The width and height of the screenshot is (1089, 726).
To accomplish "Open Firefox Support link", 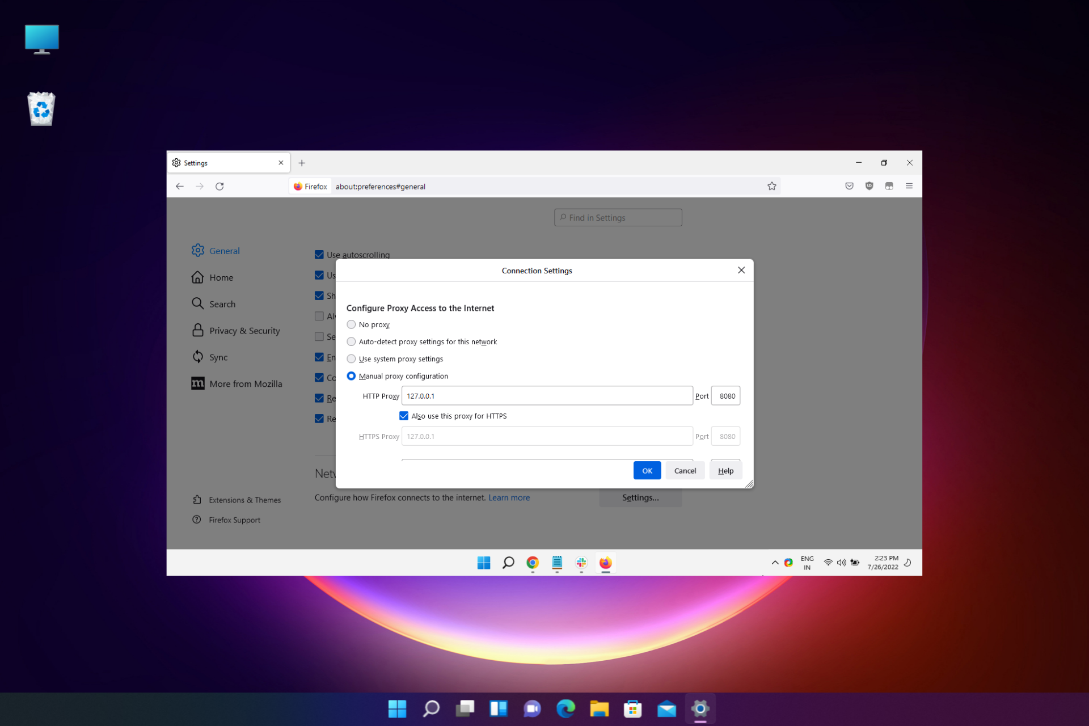I will [x=226, y=520].
